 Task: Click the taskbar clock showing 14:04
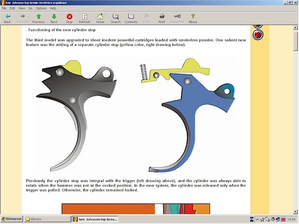(291, 220)
